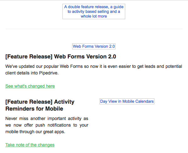The height and width of the screenshot is (153, 188).
Task: Click the Reminders for Mobile heading line
Action: point(34,109)
